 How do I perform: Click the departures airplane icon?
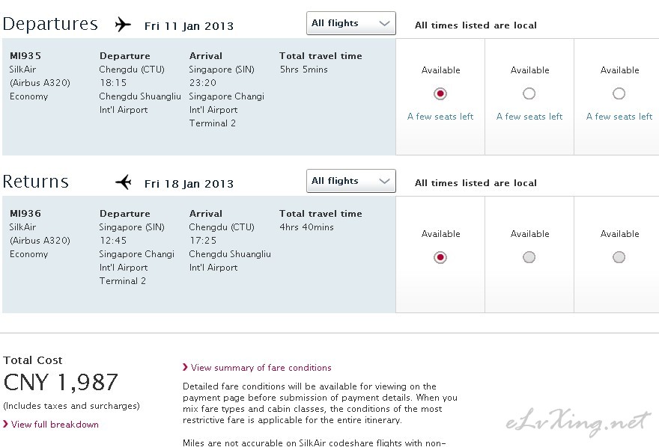pos(123,25)
